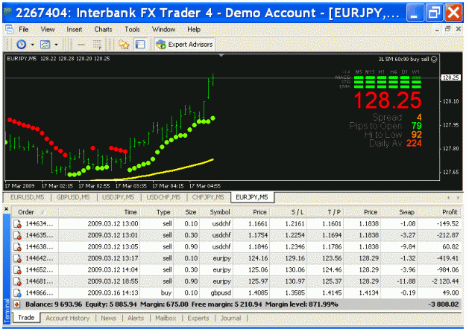Open the Charts menu
The height and width of the screenshot is (329, 466).
(103, 29)
